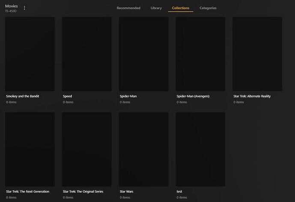The width and height of the screenshot is (295, 202).
Task: Click the Star Wars title link
Action: tap(126, 191)
